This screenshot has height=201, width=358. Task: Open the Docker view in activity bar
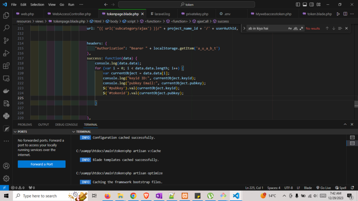click(x=6, y=91)
